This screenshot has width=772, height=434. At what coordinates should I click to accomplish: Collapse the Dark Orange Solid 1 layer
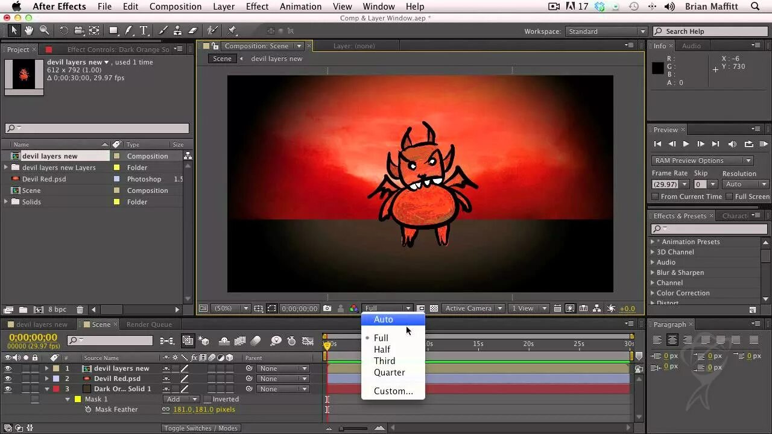(46, 389)
